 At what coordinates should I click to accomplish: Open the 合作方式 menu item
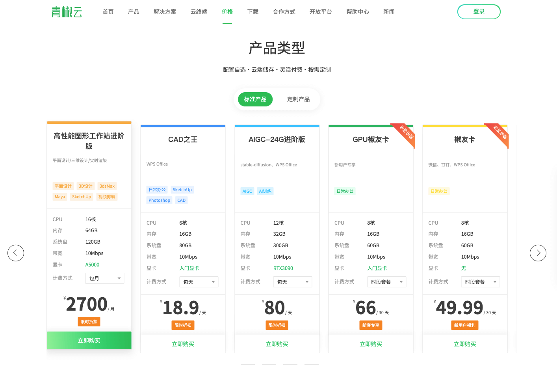(284, 12)
